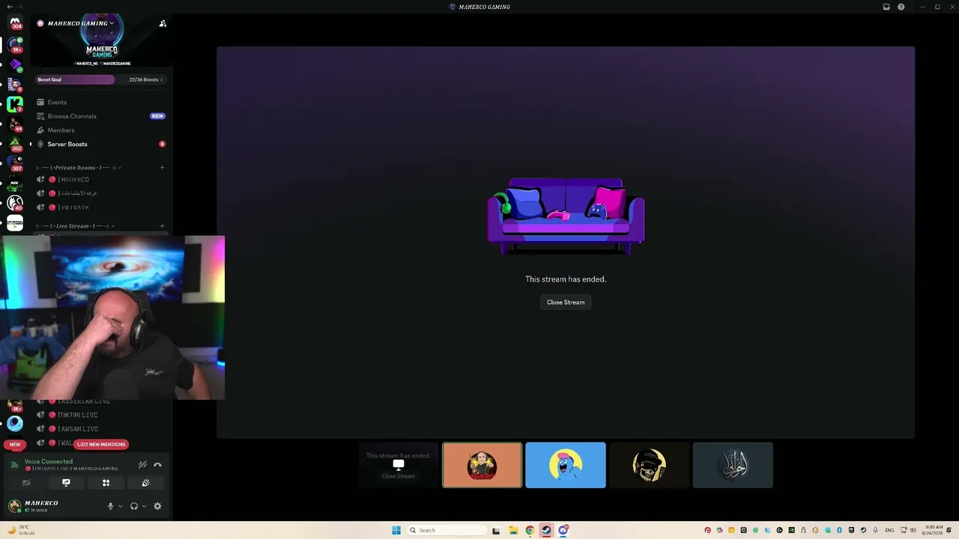This screenshot has width=959, height=539.
Task: Click the NEW unread servers pill
Action: (x=15, y=444)
